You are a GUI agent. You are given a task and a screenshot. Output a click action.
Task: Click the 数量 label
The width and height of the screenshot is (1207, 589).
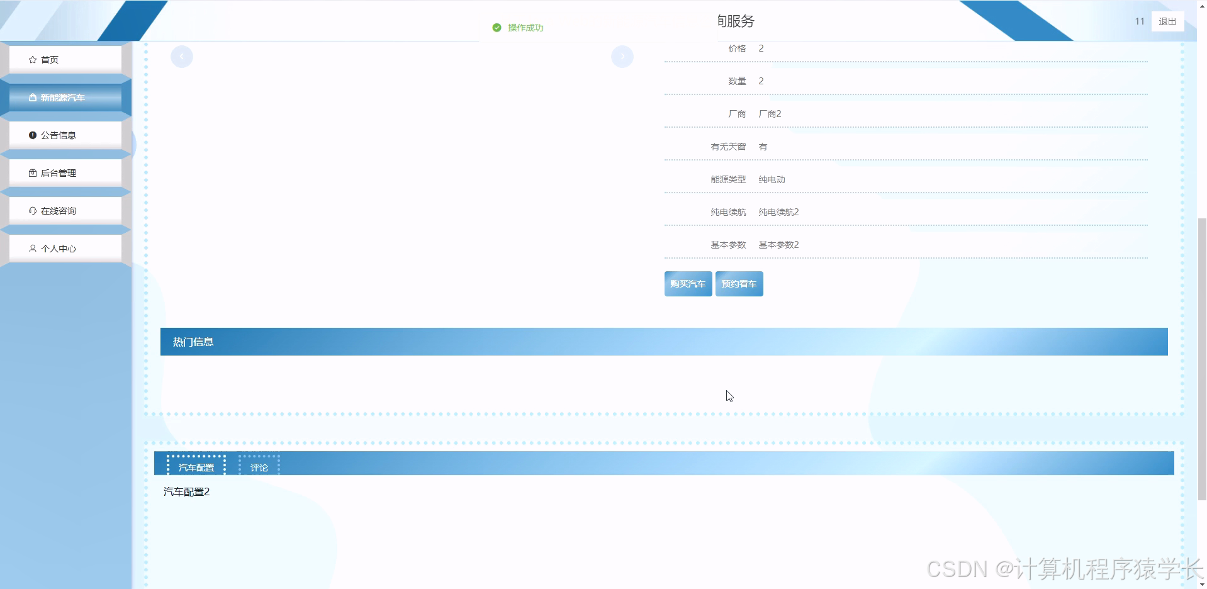[737, 81]
